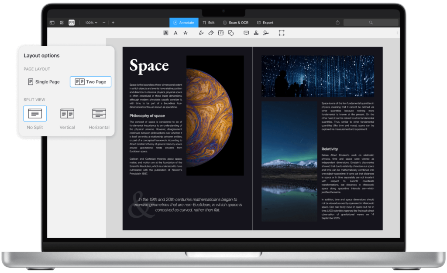Click the 'SPLIT VIEW' section label

click(34, 100)
